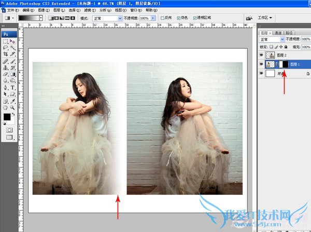311x232 pixels.
Task: Select the Crop tool
Action: (x=6, y=53)
